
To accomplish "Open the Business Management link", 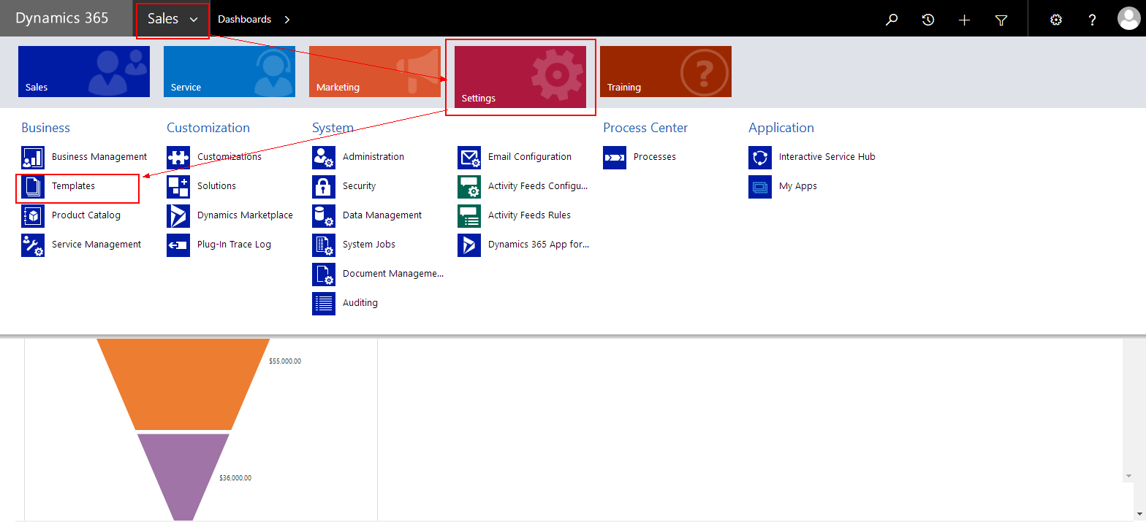I will point(99,157).
